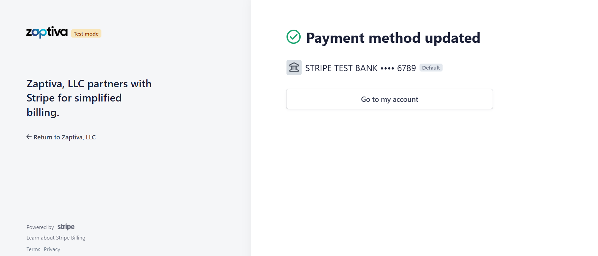The height and width of the screenshot is (256, 598).
Task: Open the Terms link
Action: tap(33, 249)
